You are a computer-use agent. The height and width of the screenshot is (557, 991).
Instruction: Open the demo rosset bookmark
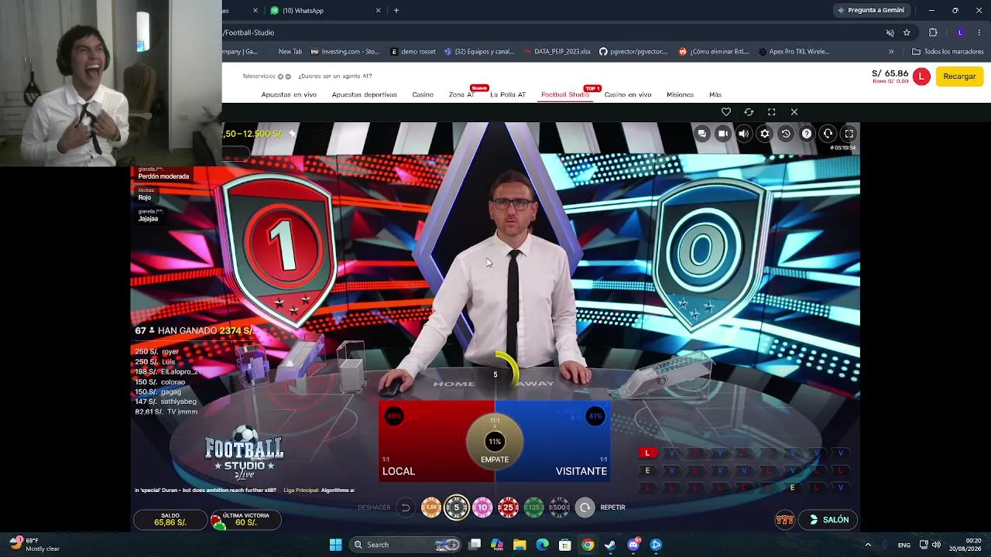click(413, 52)
